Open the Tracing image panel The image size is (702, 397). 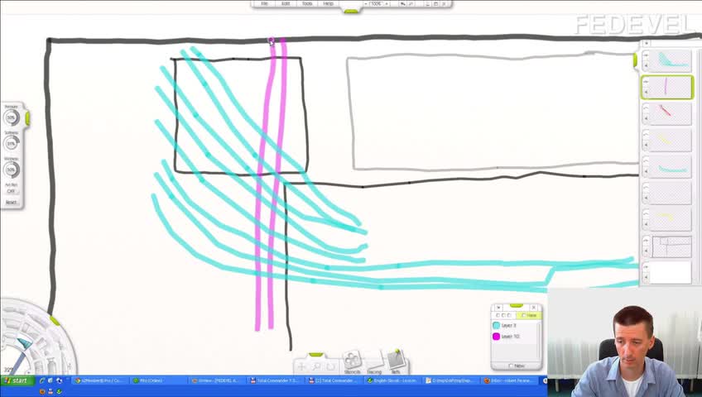[374, 362]
